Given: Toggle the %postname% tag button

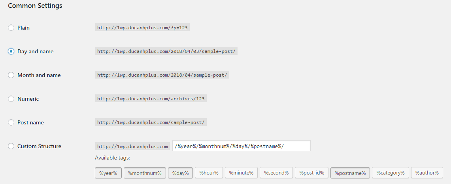Looking at the screenshot, I should coord(350,173).
